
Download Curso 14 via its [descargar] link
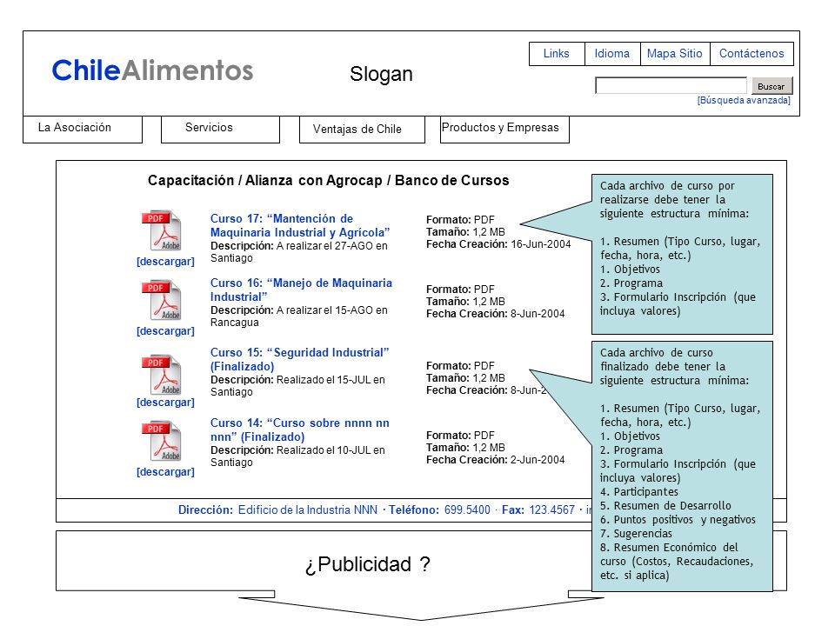tap(165, 472)
